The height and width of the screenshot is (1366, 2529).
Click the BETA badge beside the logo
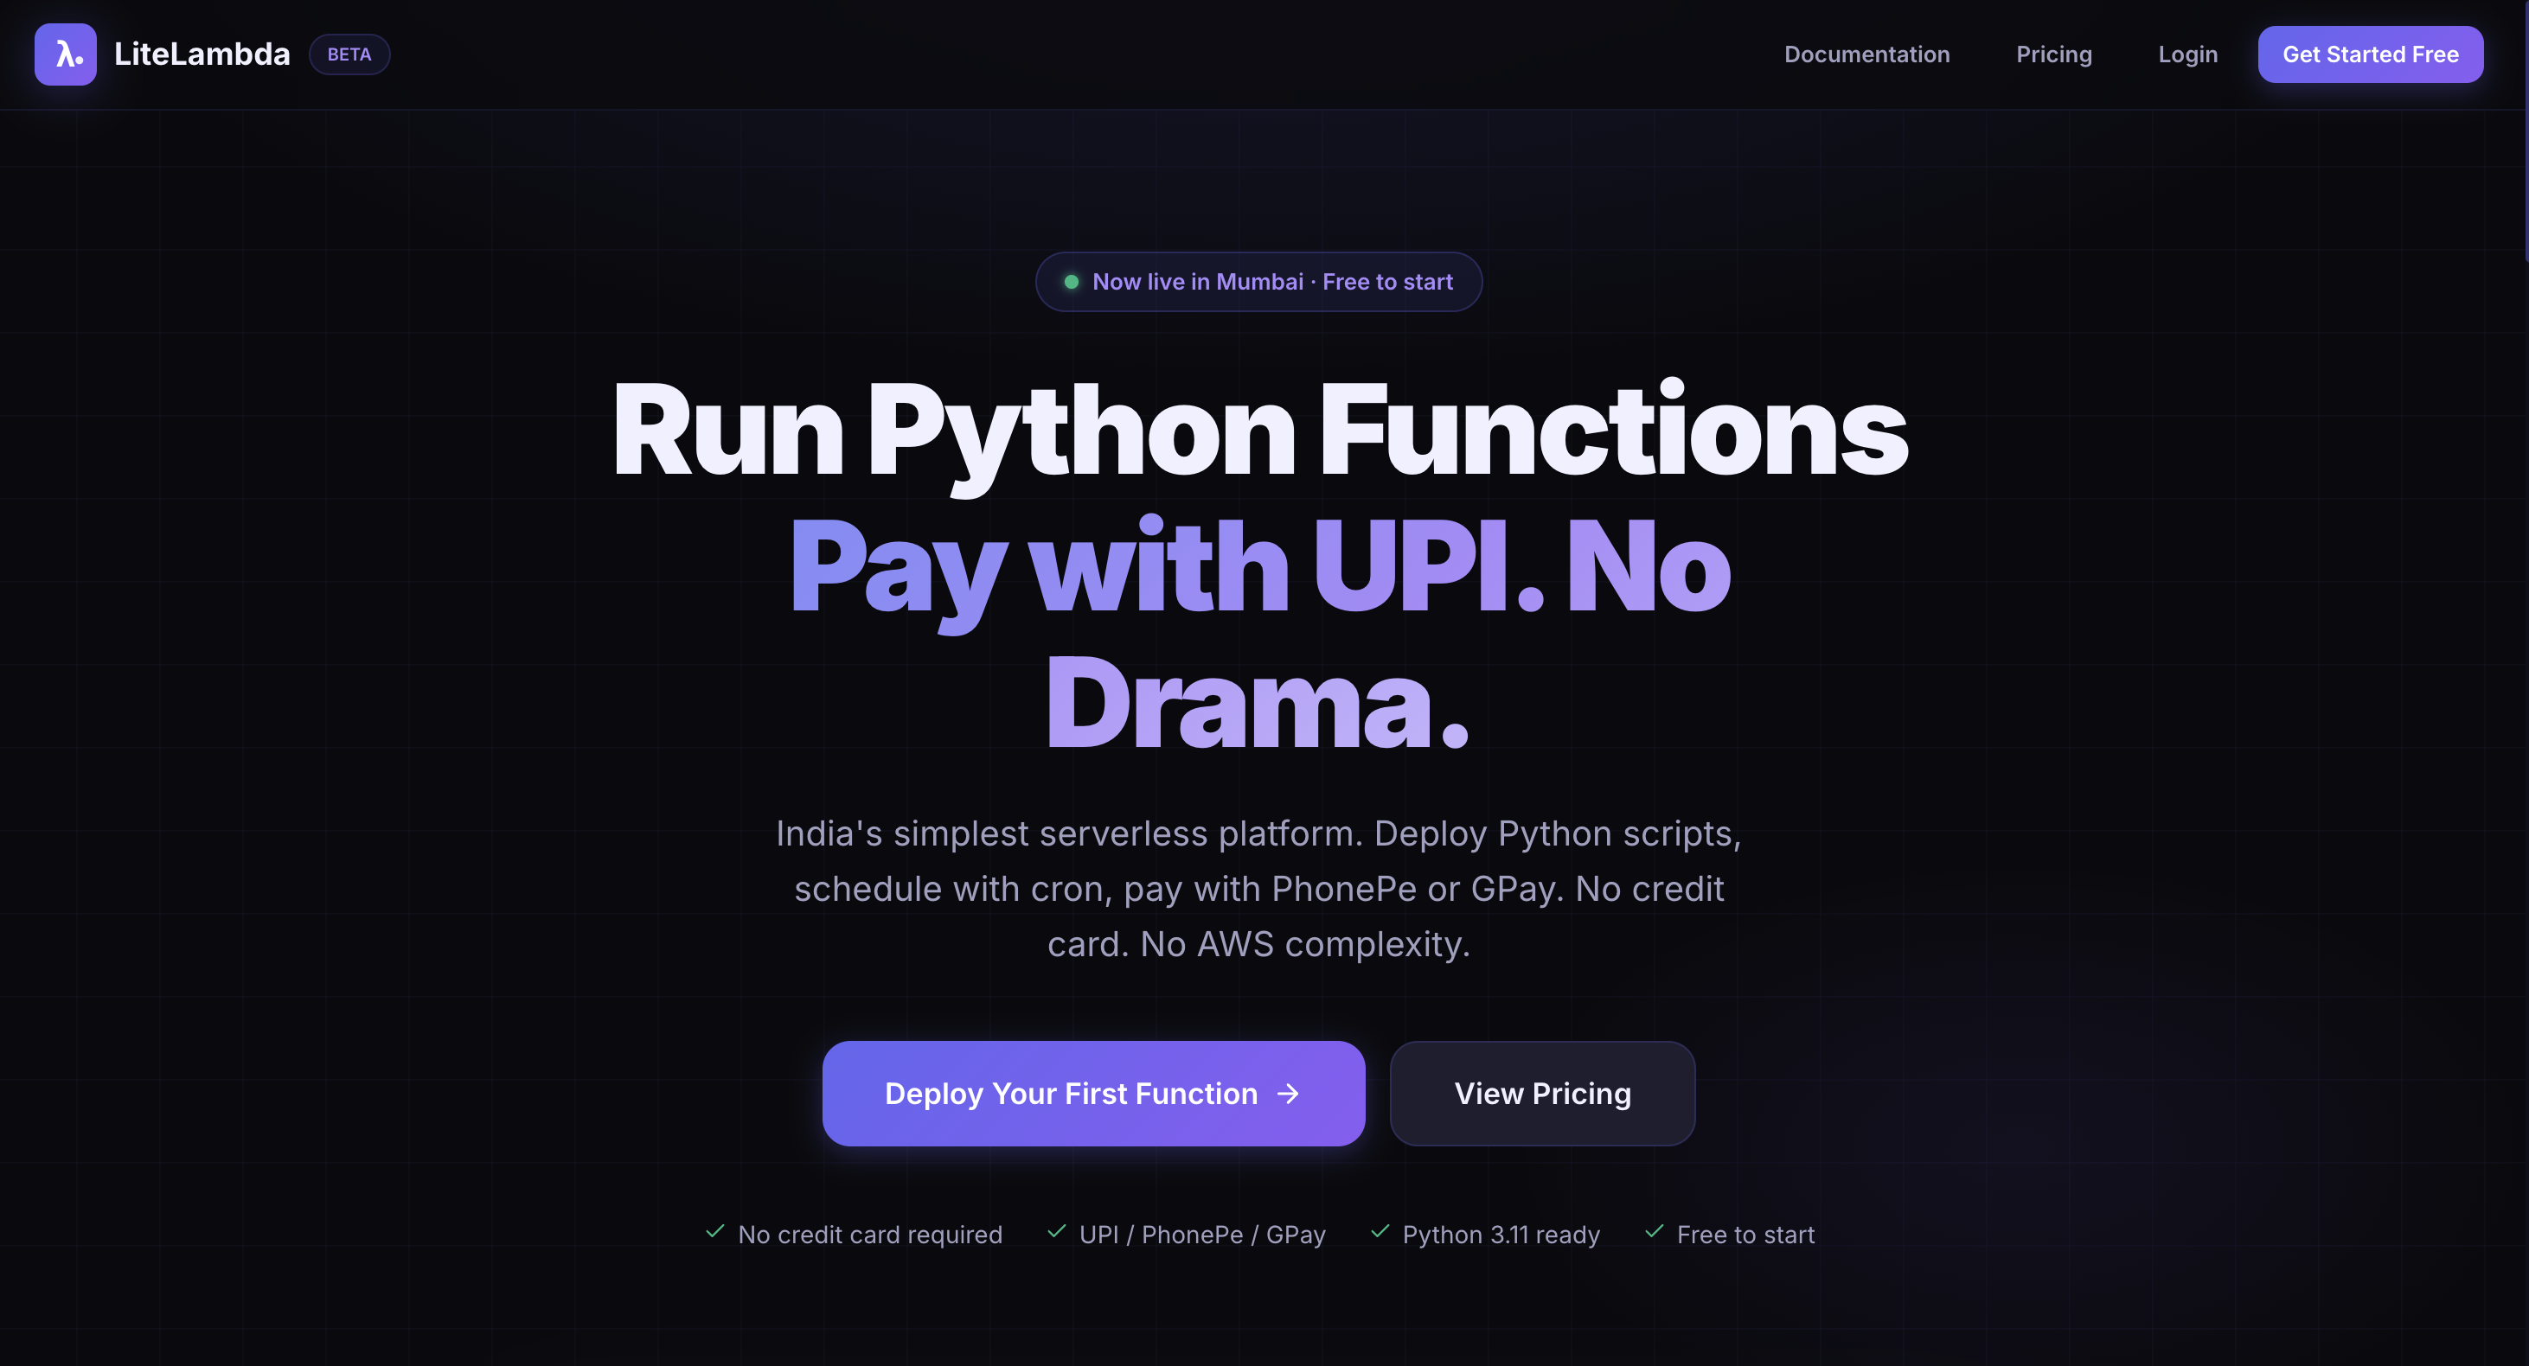click(349, 54)
